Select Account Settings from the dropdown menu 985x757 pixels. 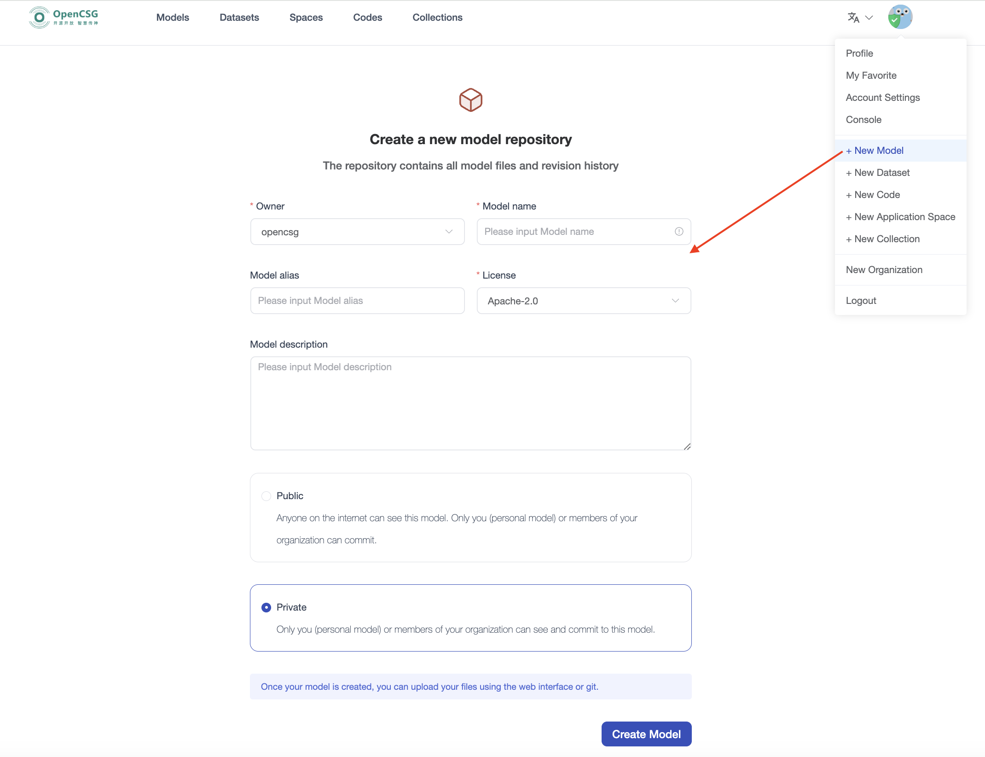(x=883, y=97)
